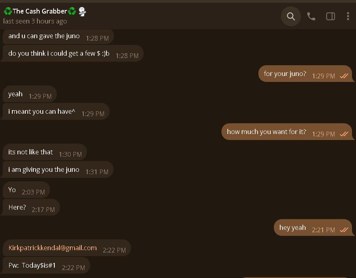
Task: Open the three-dot more options menu
Action: click(348, 16)
